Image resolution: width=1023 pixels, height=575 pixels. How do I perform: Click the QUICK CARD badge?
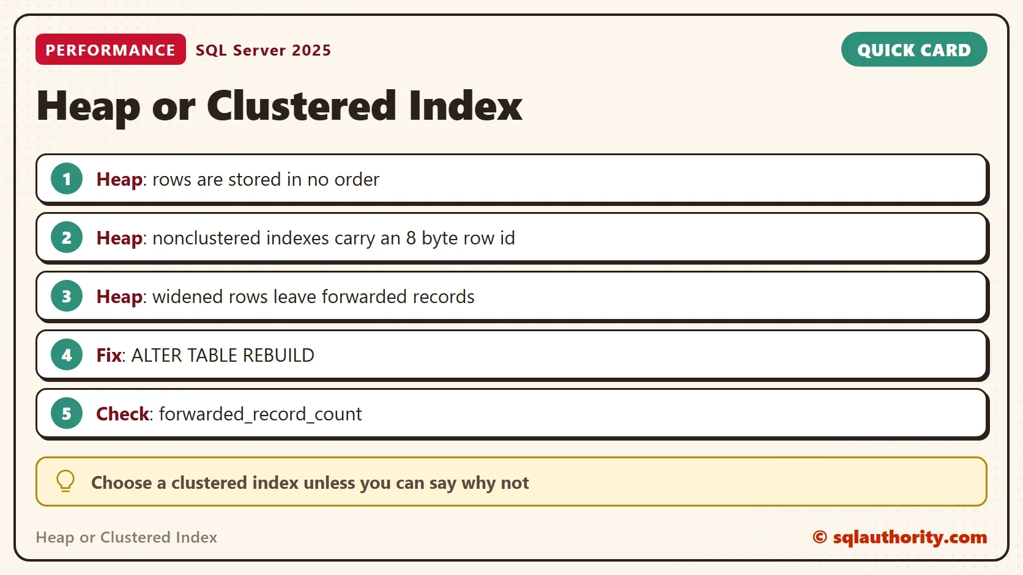[x=914, y=49]
